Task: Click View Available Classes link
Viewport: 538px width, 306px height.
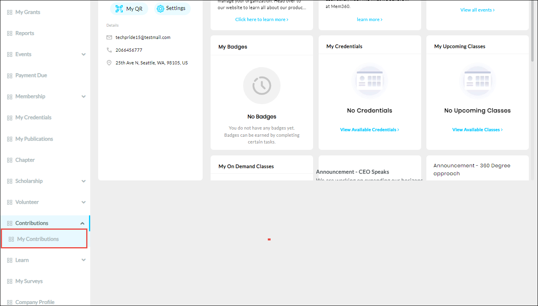Action: pyautogui.click(x=477, y=130)
